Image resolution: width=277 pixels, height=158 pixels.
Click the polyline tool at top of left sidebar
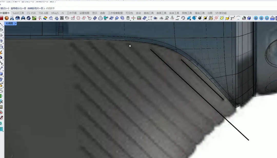[1, 25]
